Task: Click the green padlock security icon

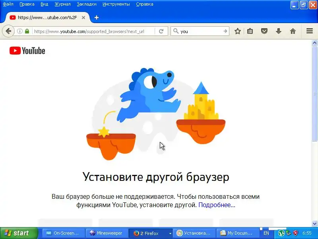Action: pyautogui.click(x=27, y=31)
